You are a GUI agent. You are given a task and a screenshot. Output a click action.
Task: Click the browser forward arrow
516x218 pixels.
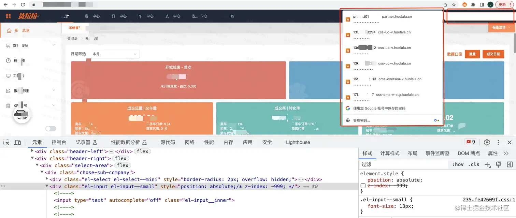point(14,5)
